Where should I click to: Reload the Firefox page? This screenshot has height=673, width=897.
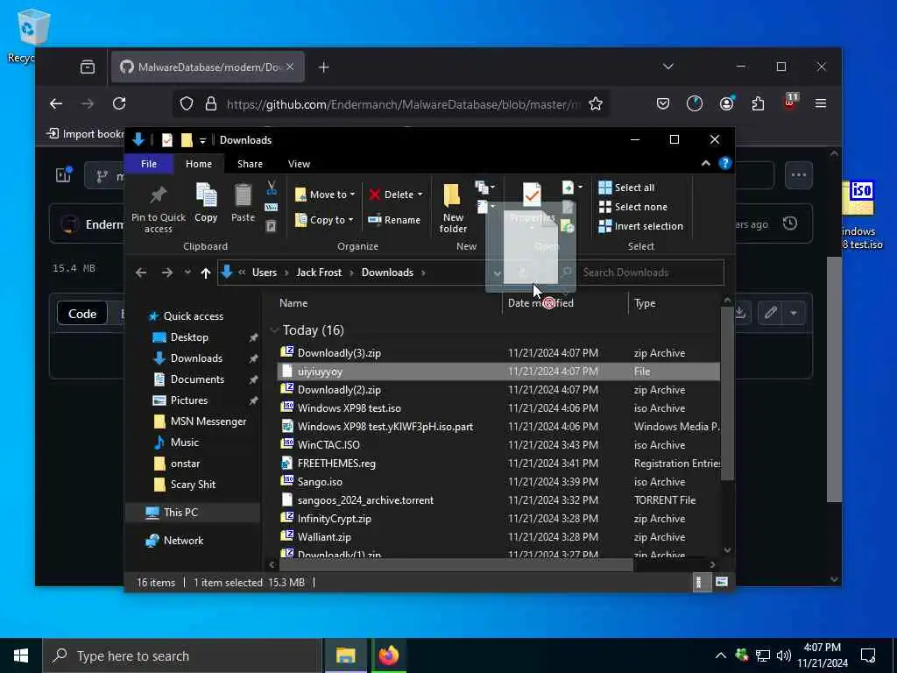tap(119, 103)
